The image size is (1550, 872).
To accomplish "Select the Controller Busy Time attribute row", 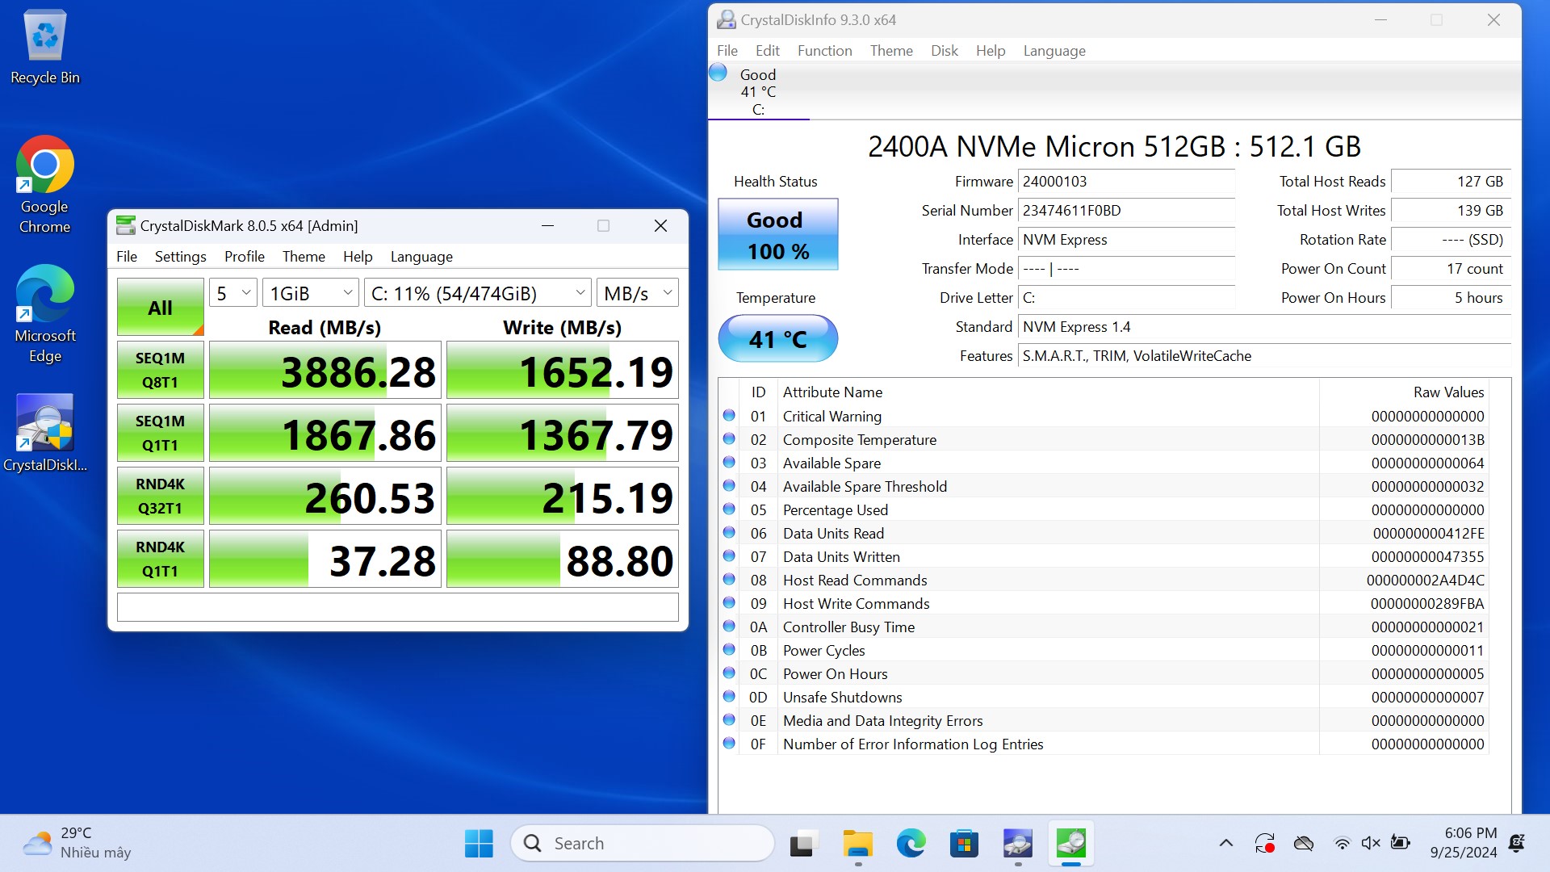I will (x=1104, y=627).
